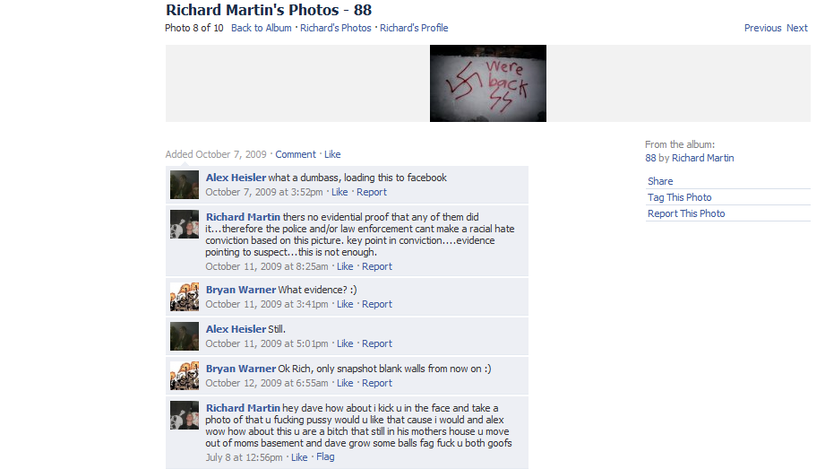
Task: Click Comment link below the photo date
Action: pos(296,154)
